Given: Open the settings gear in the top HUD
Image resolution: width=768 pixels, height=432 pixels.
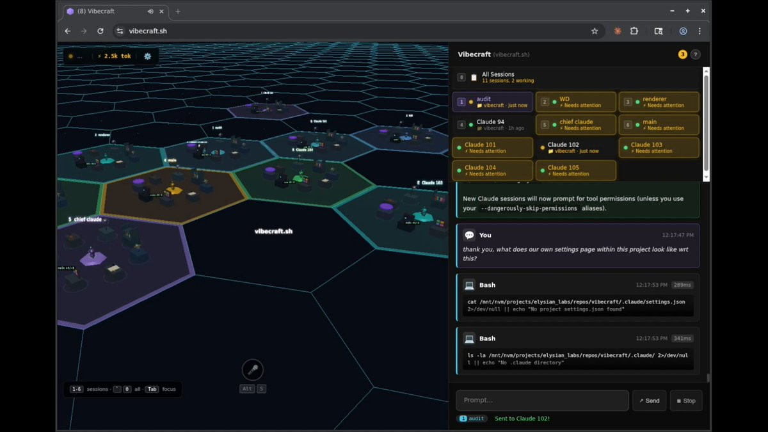Looking at the screenshot, I should point(148,56).
